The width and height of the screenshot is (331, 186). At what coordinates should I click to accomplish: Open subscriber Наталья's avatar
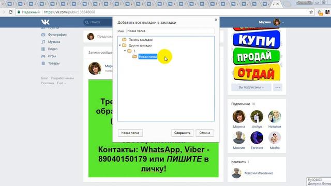(275, 116)
